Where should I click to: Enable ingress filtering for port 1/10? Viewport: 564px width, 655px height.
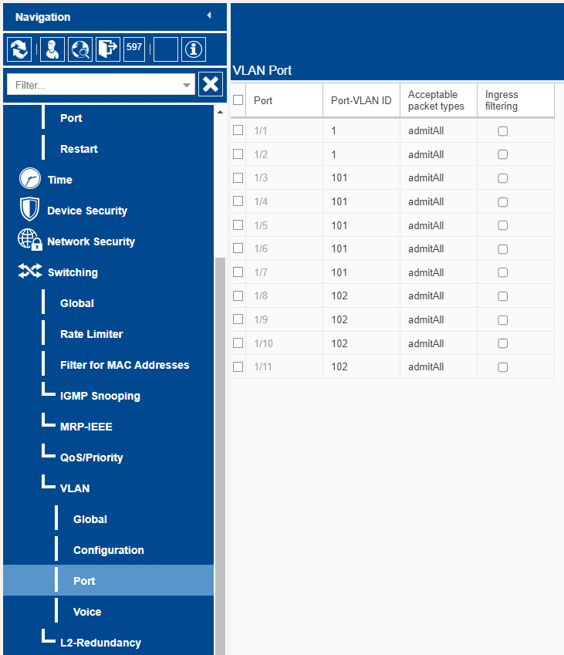(x=503, y=343)
